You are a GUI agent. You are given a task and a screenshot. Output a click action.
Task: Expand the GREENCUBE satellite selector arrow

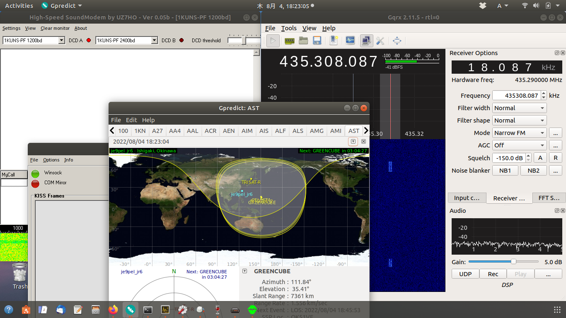point(245,271)
